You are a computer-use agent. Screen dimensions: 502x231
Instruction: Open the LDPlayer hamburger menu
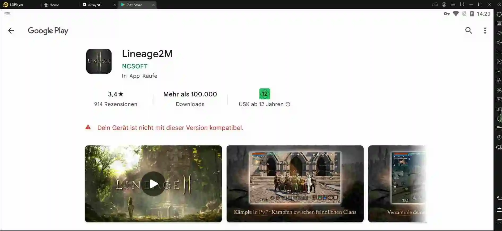(453, 5)
